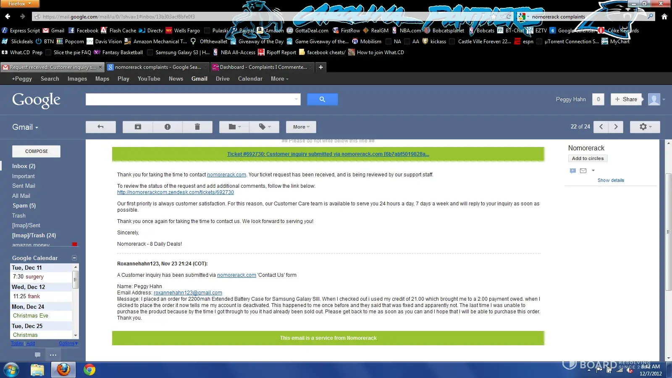Click the Share button
This screenshot has height=378, width=672.
coord(626,99)
